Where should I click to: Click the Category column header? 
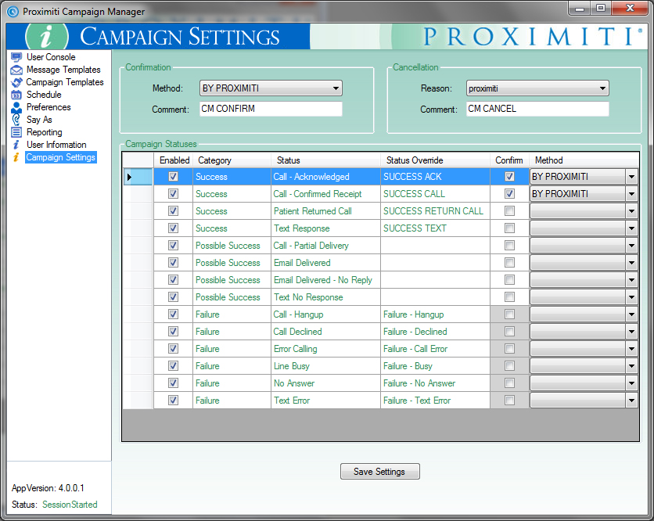pyautogui.click(x=232, y=160)
